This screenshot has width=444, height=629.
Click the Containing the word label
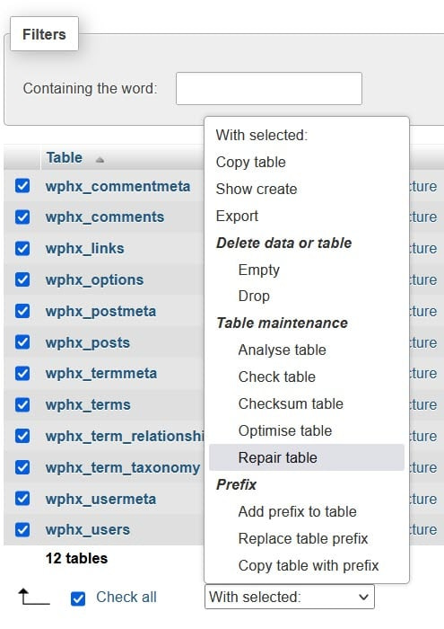(x=90, y=88)
